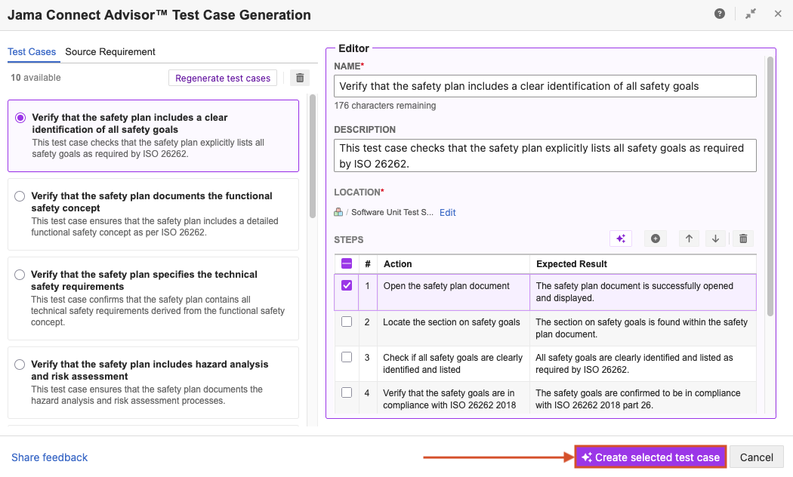Click the AI sparkle generate steps icon
This screenshot has width=793, height=477.
point(621,238)
